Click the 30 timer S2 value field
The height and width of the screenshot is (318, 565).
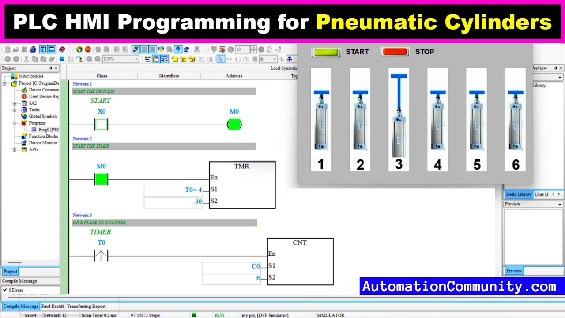click(x=173, y=202)
